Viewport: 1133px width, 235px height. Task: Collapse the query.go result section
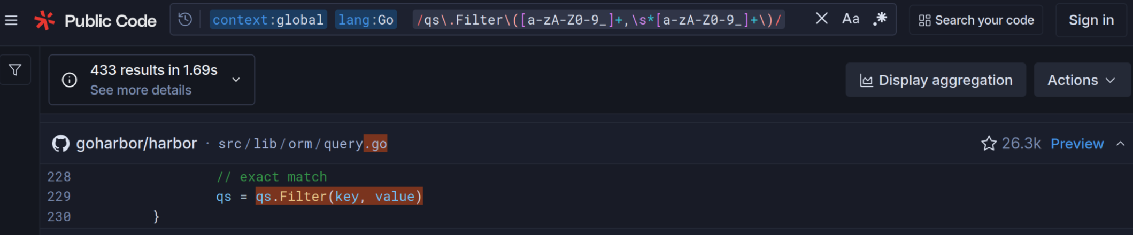tap(1120, 144)
